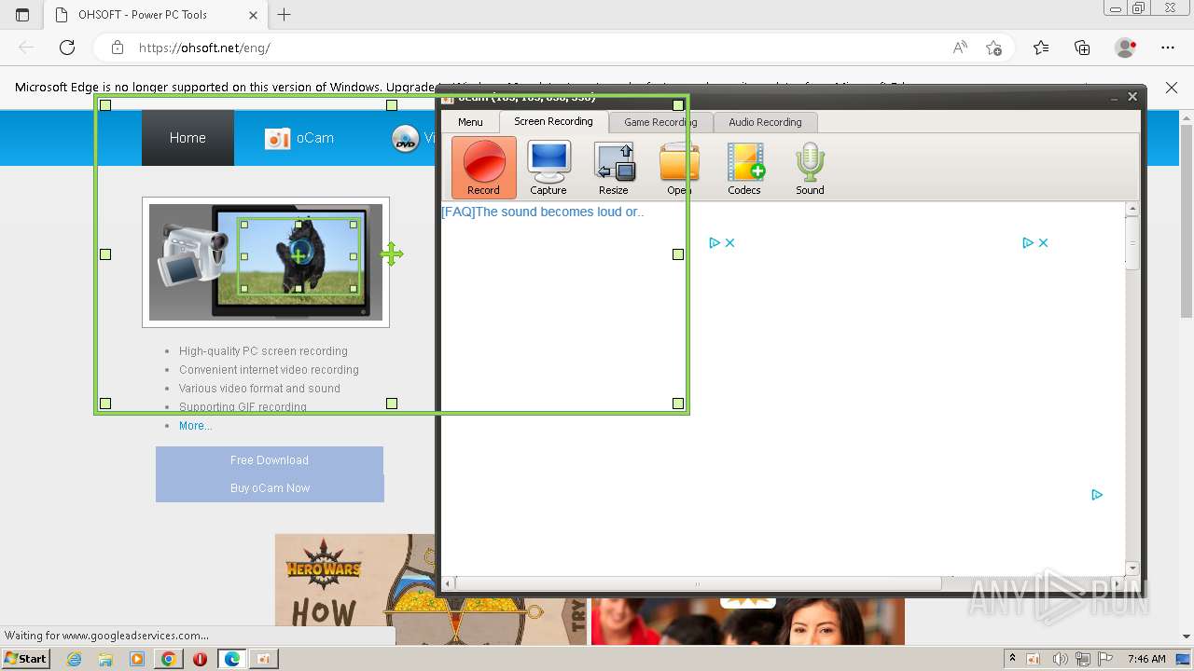Close the left ad in oCam

click(730, 242)
